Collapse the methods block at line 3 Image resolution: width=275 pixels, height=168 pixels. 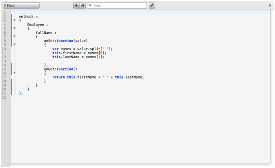coord(14,20)
